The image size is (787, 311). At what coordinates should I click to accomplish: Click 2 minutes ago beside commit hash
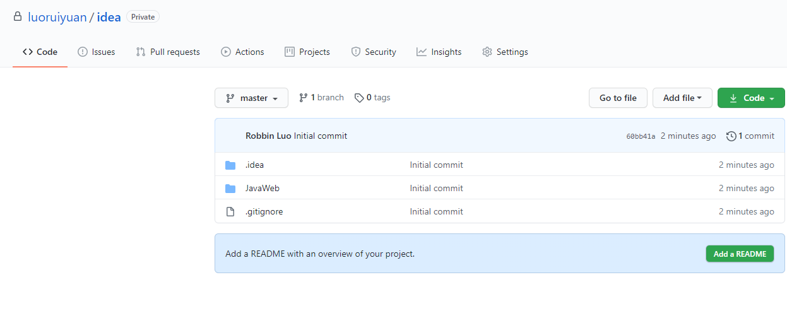[689, 136]
